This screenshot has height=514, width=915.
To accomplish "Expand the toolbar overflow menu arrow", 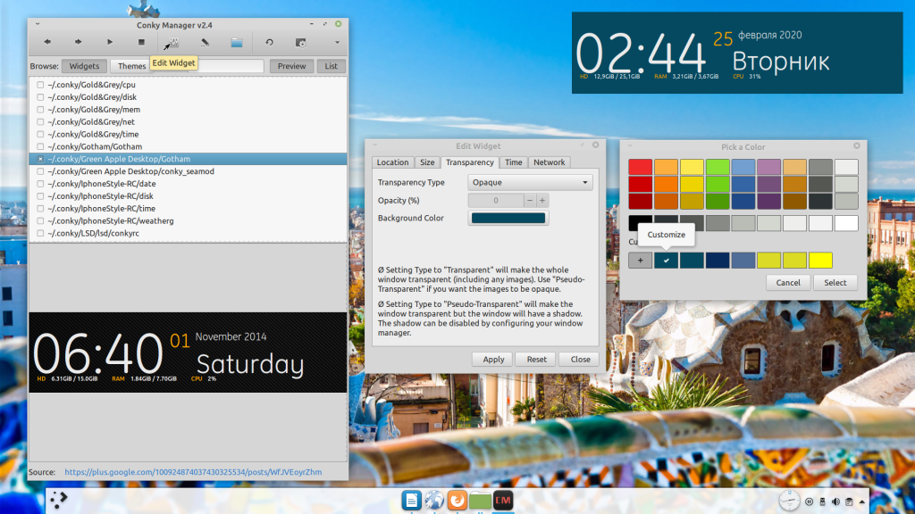I will click(337, 42).
